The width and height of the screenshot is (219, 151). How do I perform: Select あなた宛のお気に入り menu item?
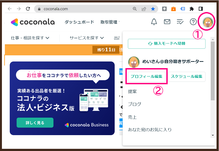(150, 130)
